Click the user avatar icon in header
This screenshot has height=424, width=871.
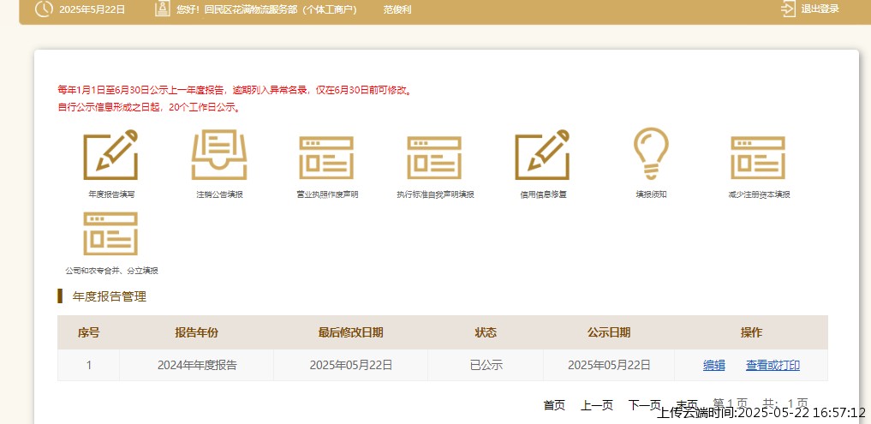(162, 9)
